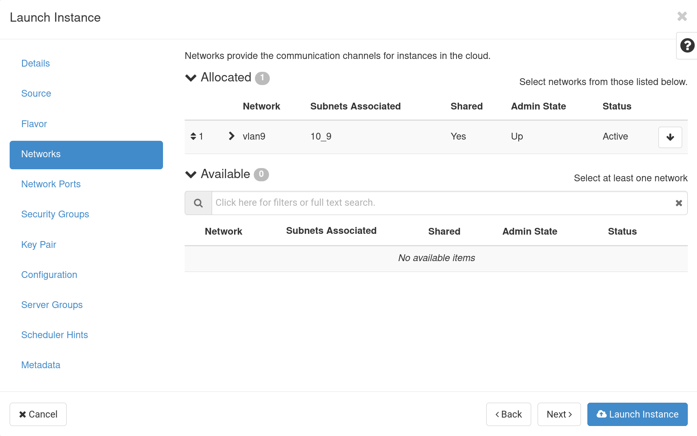
Task: Open the help panel via question mark icon
Action: click(687, 45)
